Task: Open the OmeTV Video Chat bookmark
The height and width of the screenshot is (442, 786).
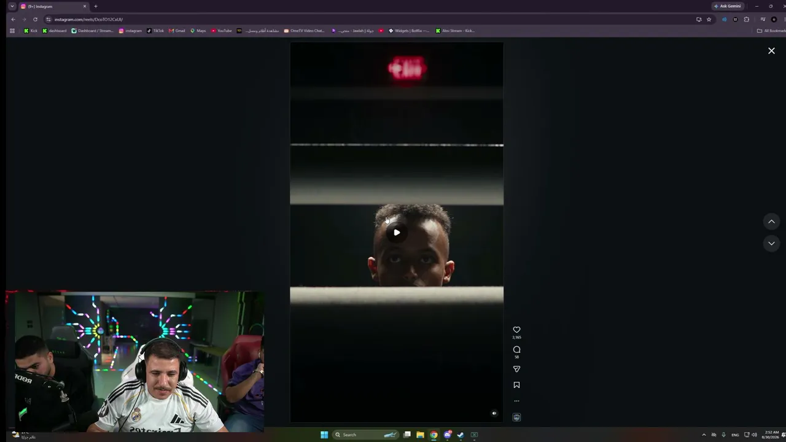Action: [x=304, y=31]
